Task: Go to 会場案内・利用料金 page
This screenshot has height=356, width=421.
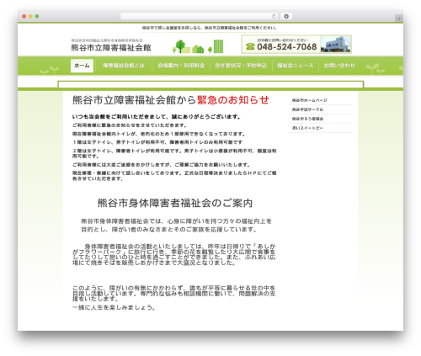Action: click(x=181, y=66)
